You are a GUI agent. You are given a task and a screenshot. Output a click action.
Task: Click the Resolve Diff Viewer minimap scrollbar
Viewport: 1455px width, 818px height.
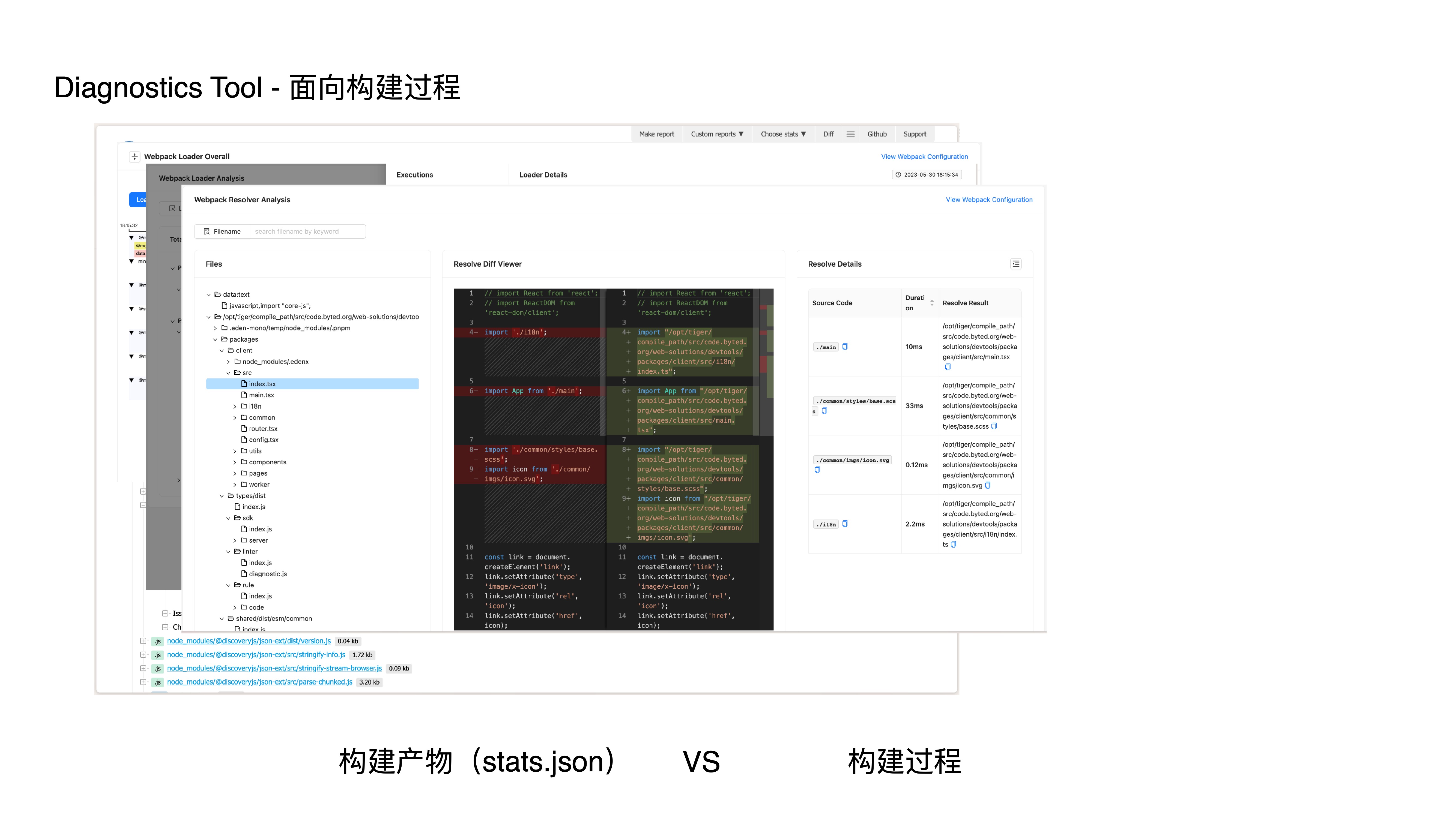pyautogui.click(x=766, y=362)
